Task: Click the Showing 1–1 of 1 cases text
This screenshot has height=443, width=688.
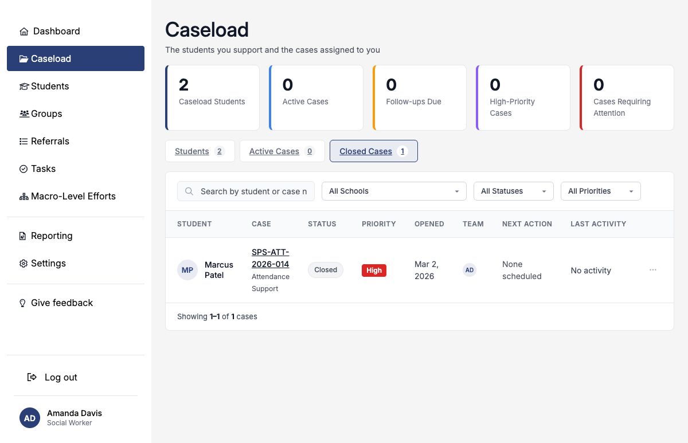Action: coord(217,316)
